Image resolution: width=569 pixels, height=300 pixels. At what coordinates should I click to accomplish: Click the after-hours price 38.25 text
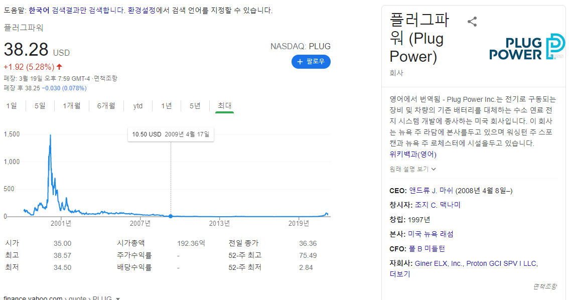pos(32,88)
